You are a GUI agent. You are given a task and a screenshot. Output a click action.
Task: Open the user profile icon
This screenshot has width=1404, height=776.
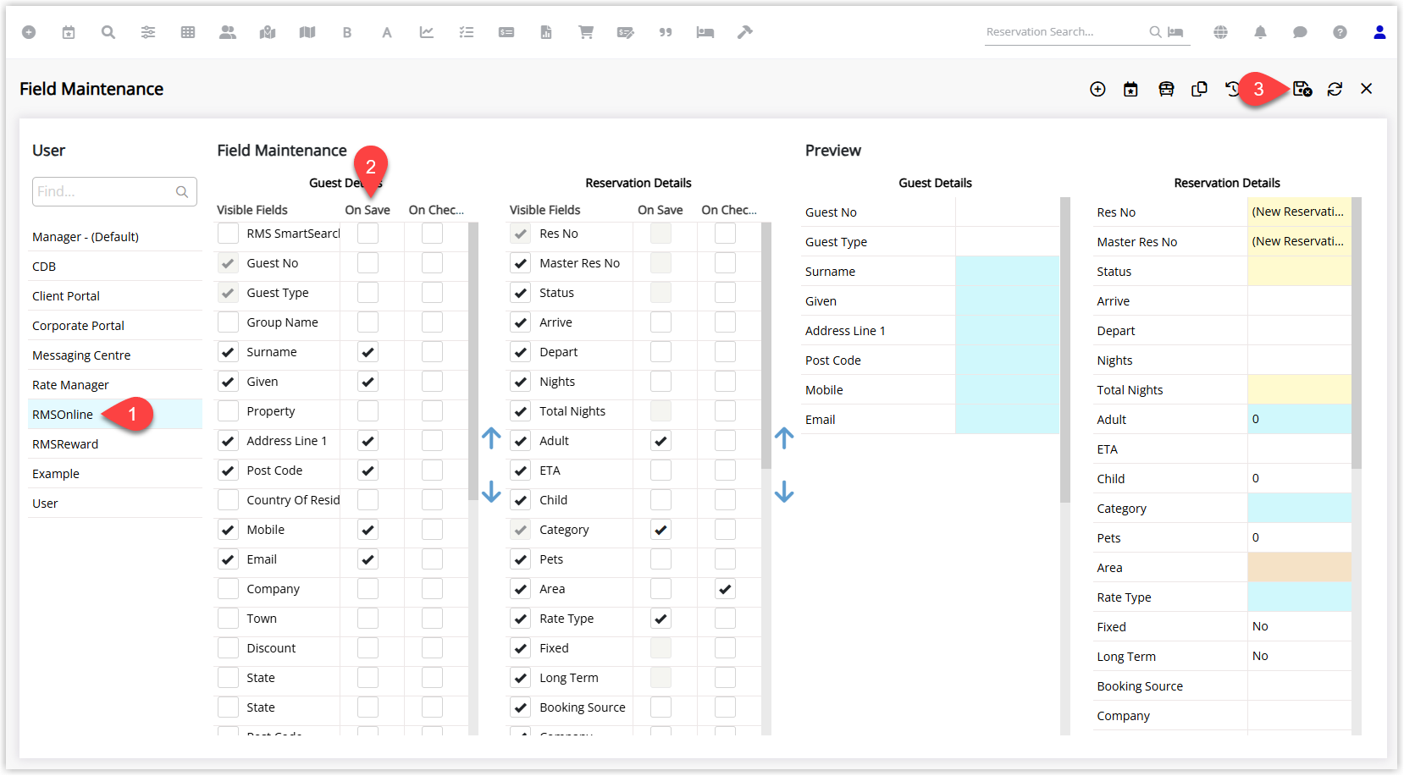pyautogui.click(x=1379, y=32)
